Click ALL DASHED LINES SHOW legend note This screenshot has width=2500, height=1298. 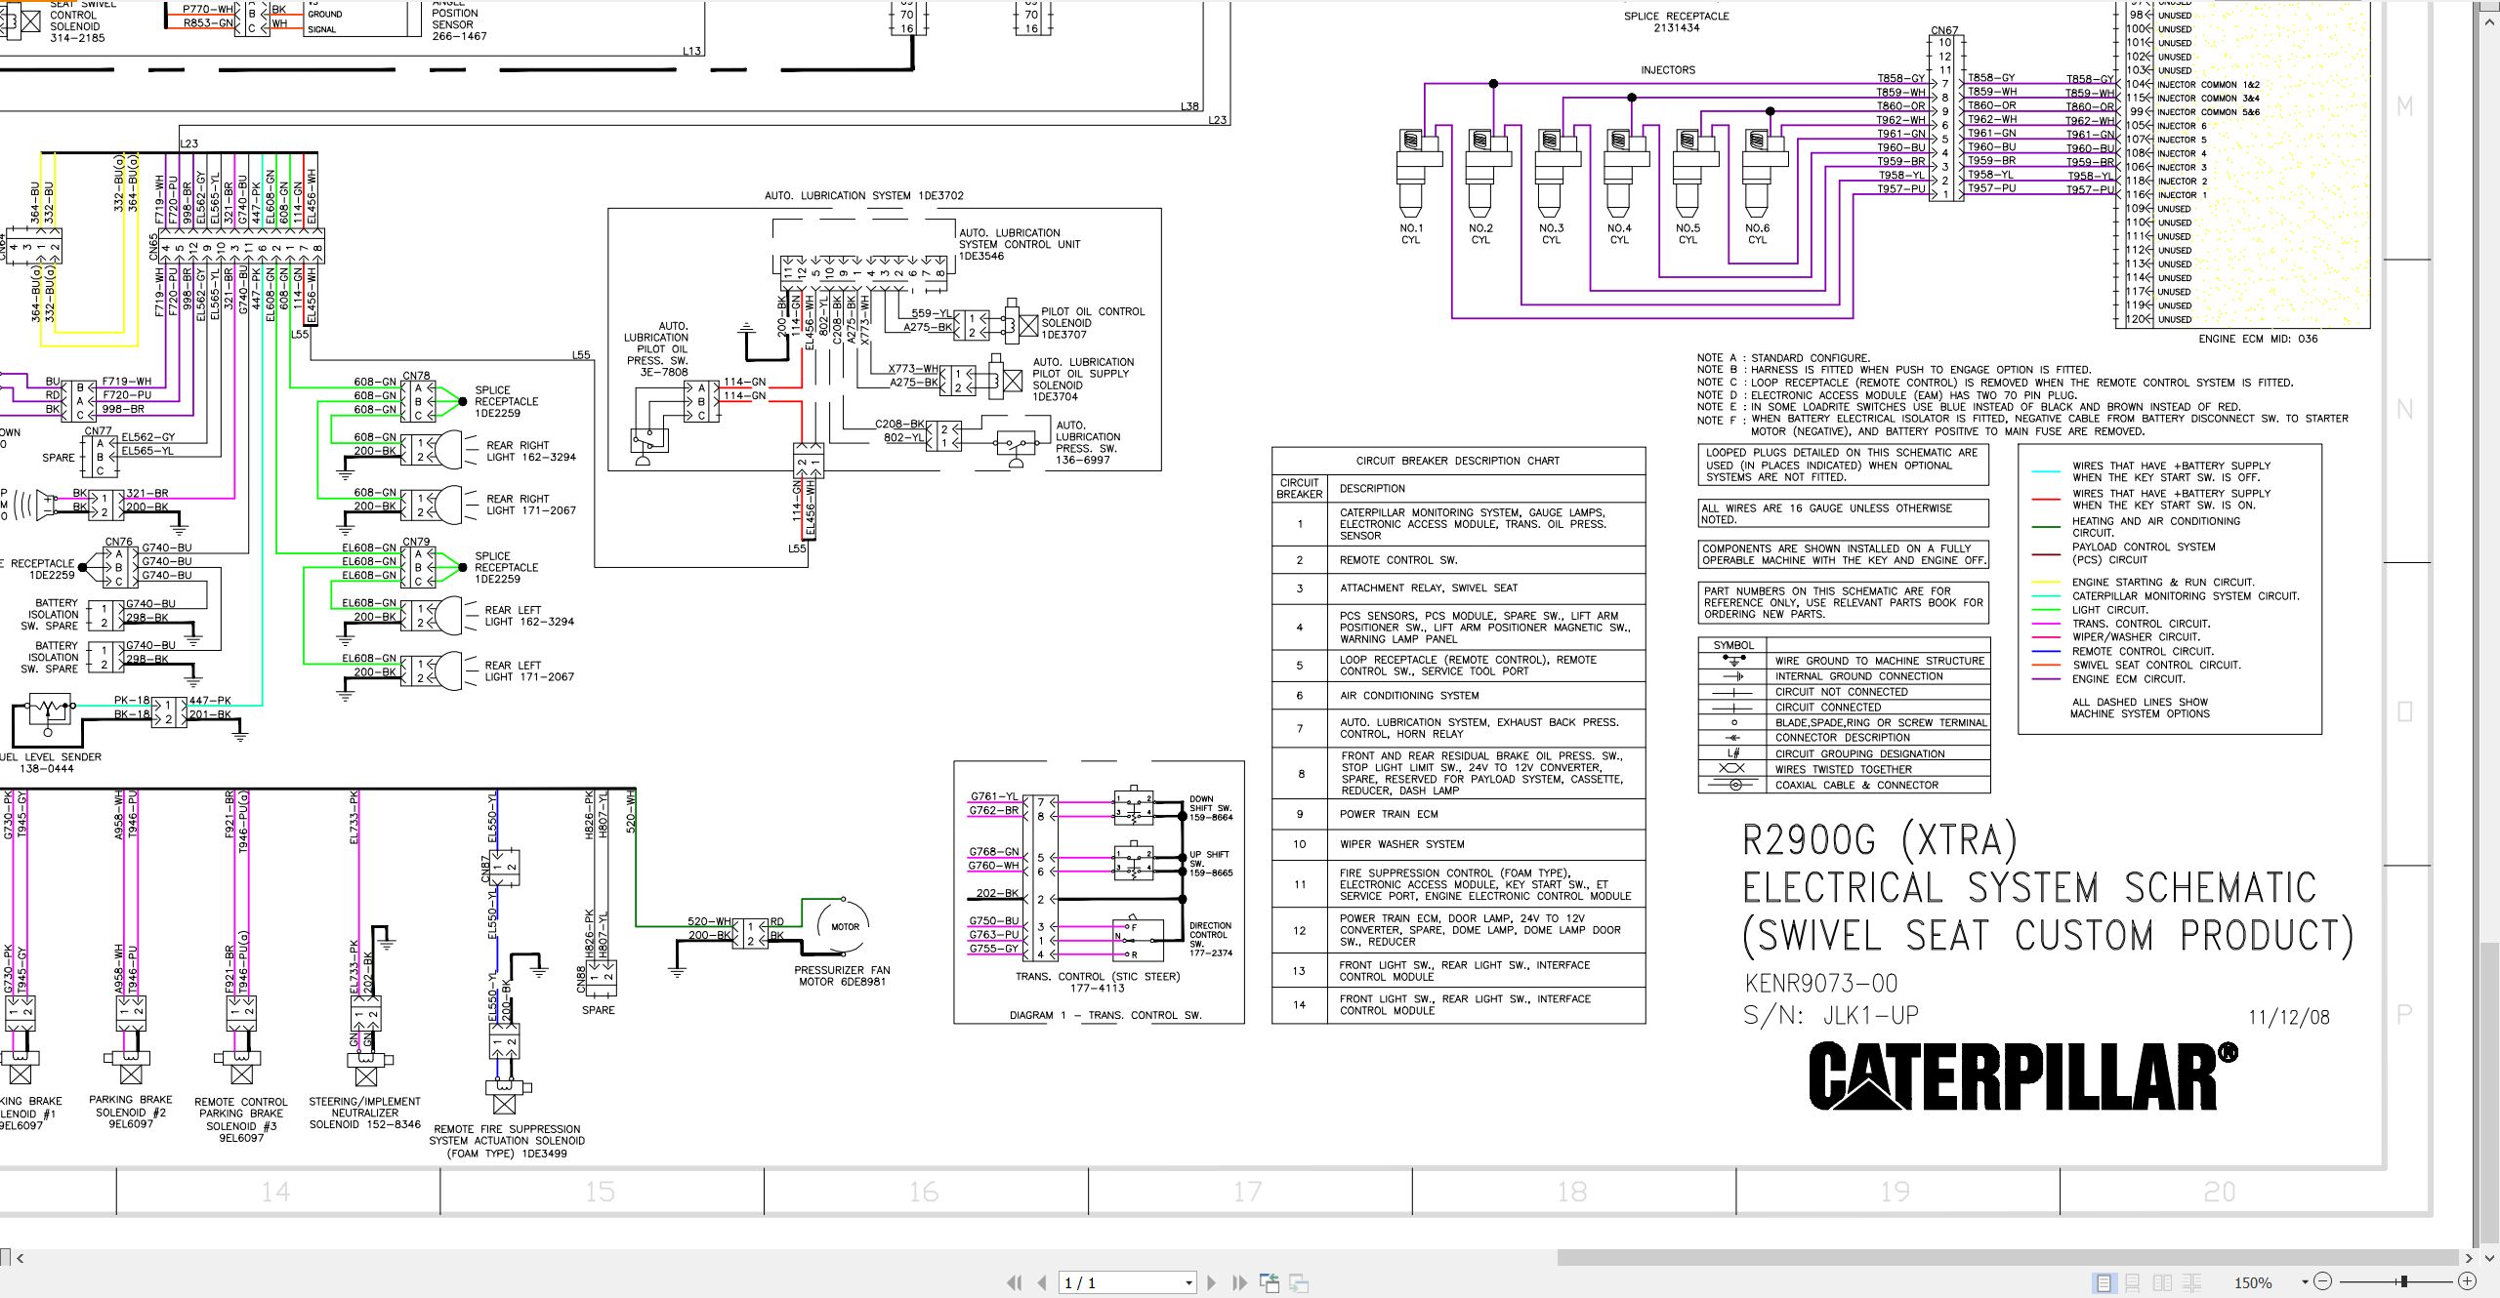(2140, 708)
